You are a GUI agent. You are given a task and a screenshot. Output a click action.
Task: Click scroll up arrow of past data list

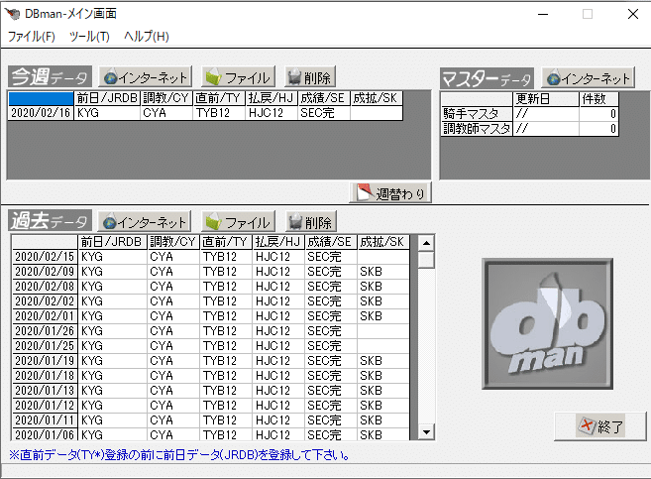coord(426,243)
